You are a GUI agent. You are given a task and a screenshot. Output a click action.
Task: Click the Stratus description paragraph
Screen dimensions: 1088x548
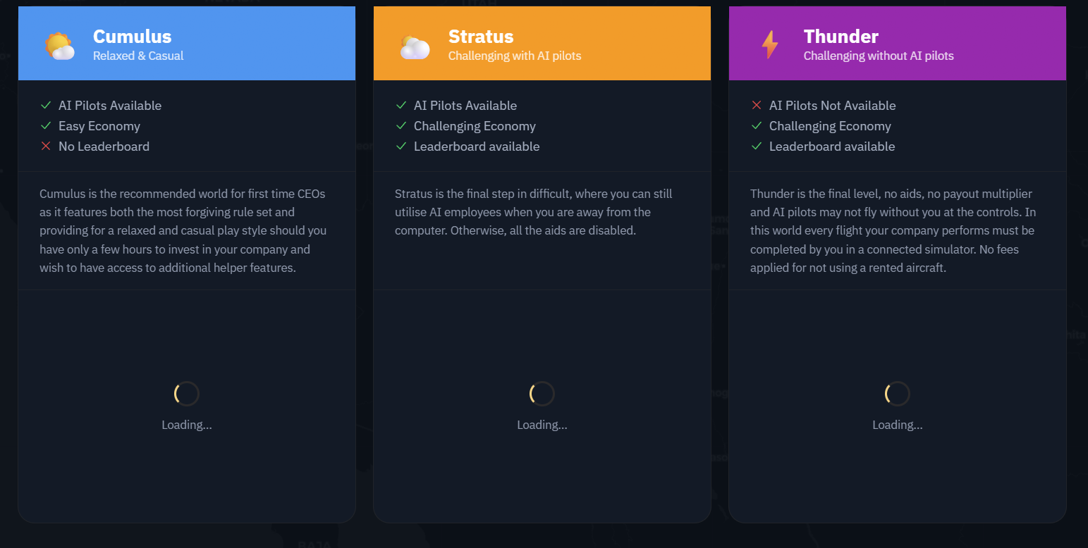(x=534, y=212)
